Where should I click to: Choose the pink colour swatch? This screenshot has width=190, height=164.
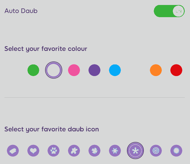(x=74, y=70)
